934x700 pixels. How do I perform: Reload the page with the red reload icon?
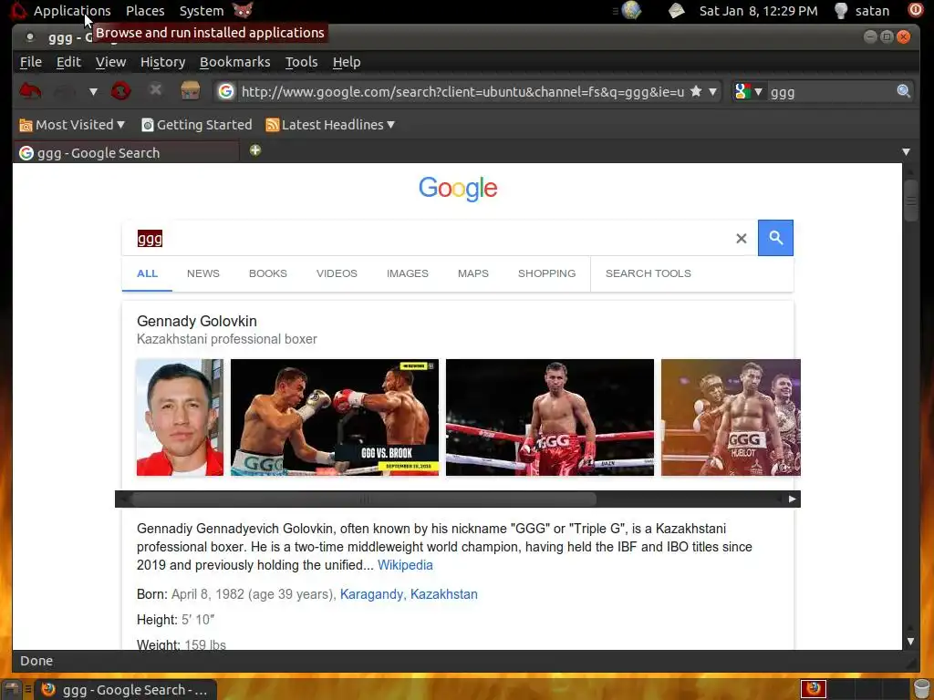coord(121,91)
